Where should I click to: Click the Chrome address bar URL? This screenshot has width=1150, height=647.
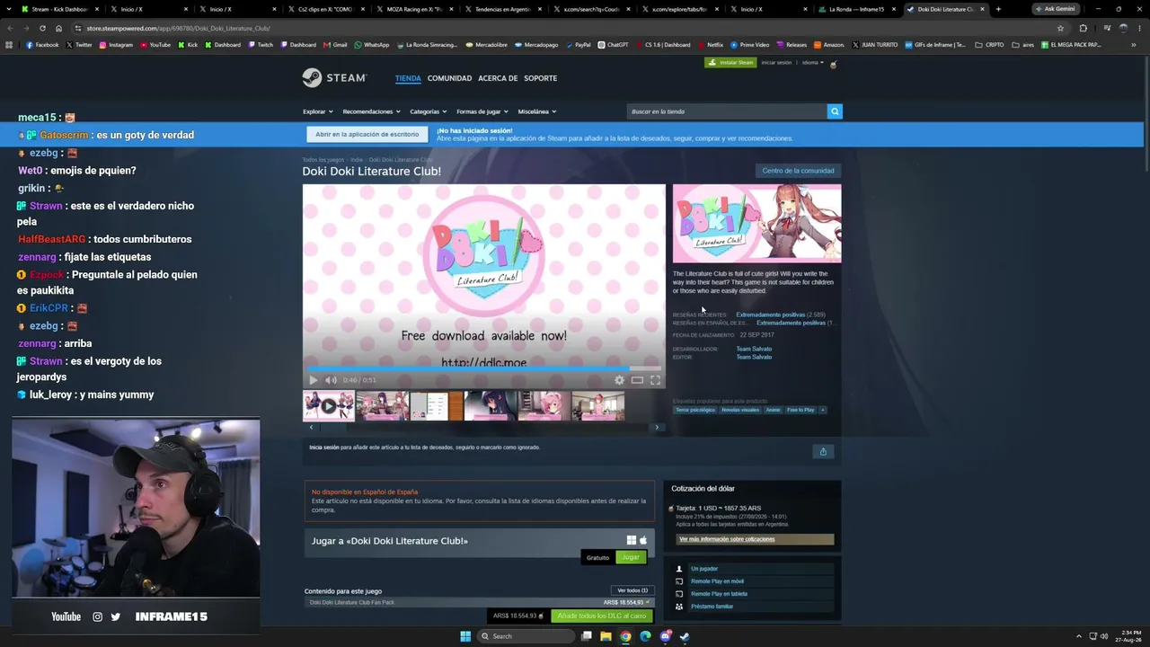click(178, 28)
